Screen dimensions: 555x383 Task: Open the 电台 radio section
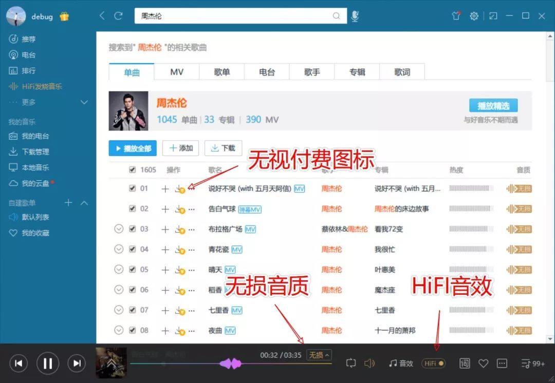[x=22, y=55]
